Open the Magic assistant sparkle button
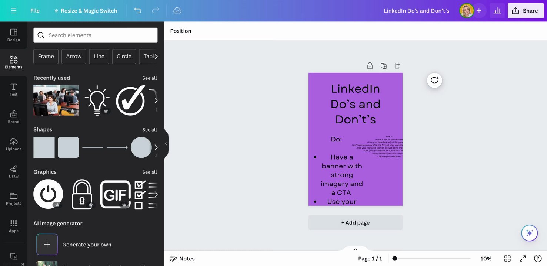Viewport: 547px width, 266px height. point(530,233)
